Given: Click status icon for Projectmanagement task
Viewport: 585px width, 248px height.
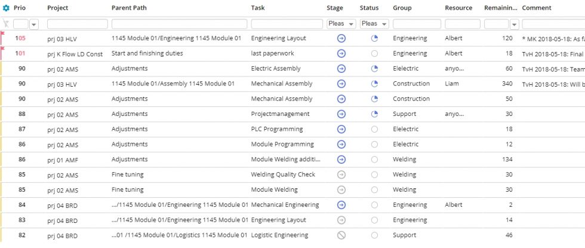Looking at the screenshot, I should 375,114.
